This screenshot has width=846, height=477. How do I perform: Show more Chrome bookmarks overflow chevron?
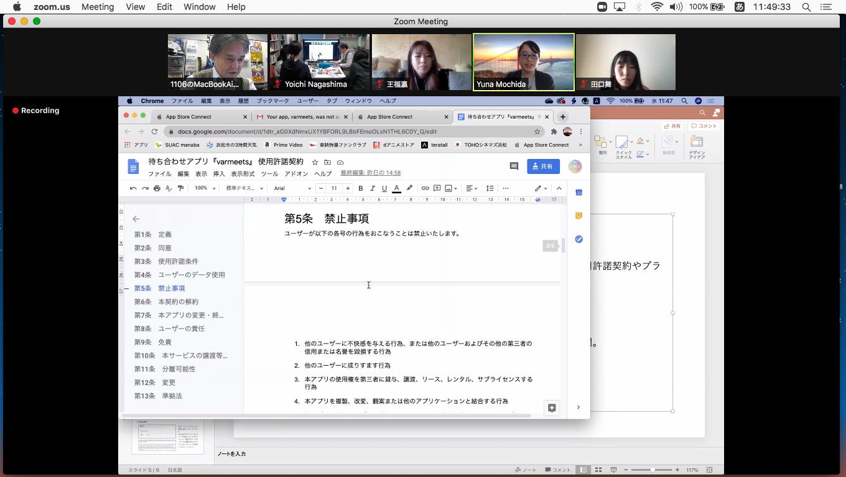(580, 145)
